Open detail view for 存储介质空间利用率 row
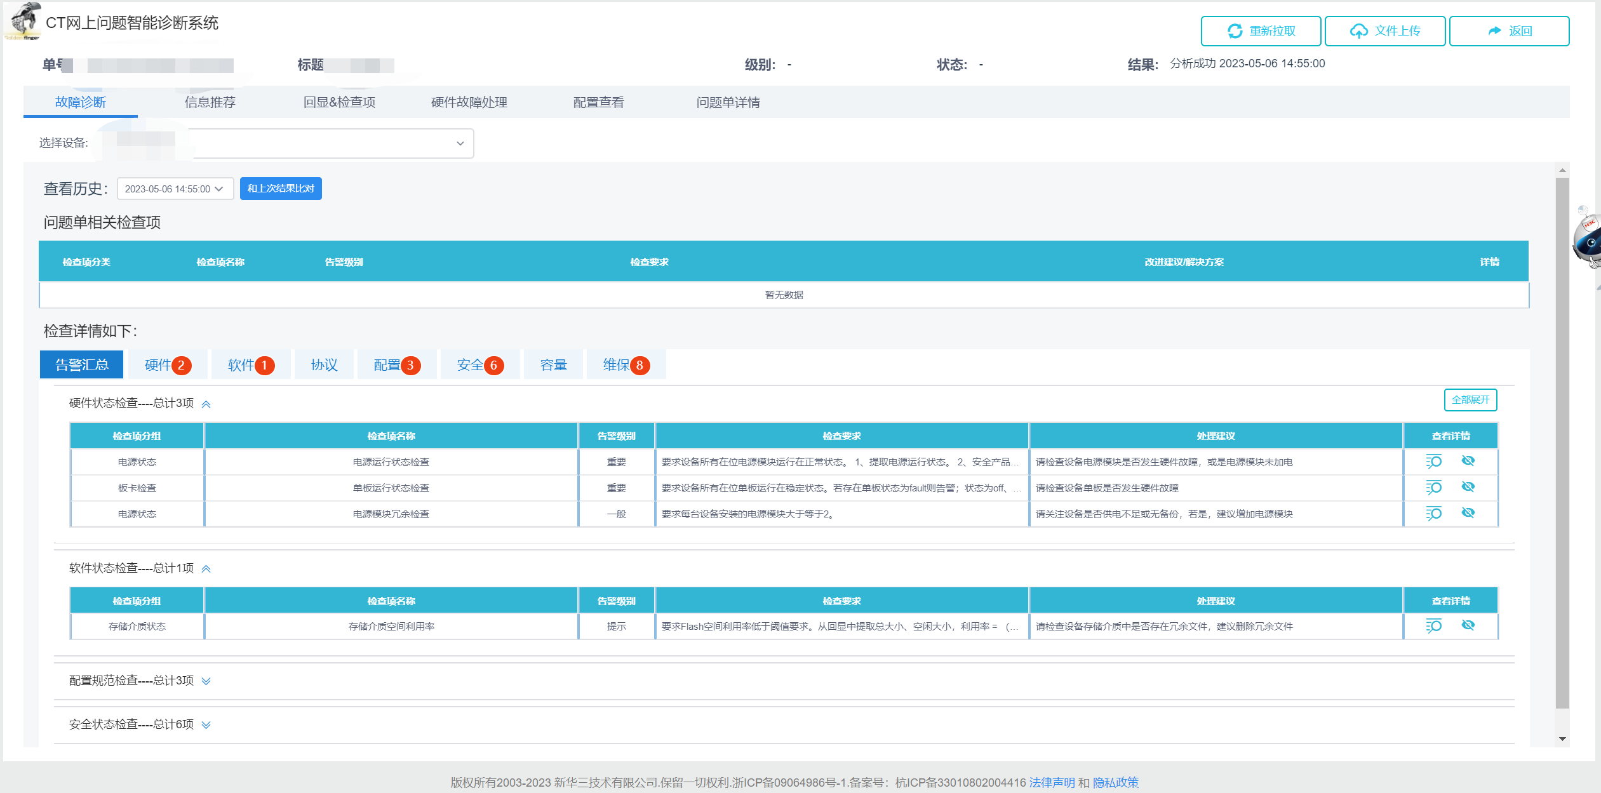The image size is (1601, 793). tap(1433, 626)
